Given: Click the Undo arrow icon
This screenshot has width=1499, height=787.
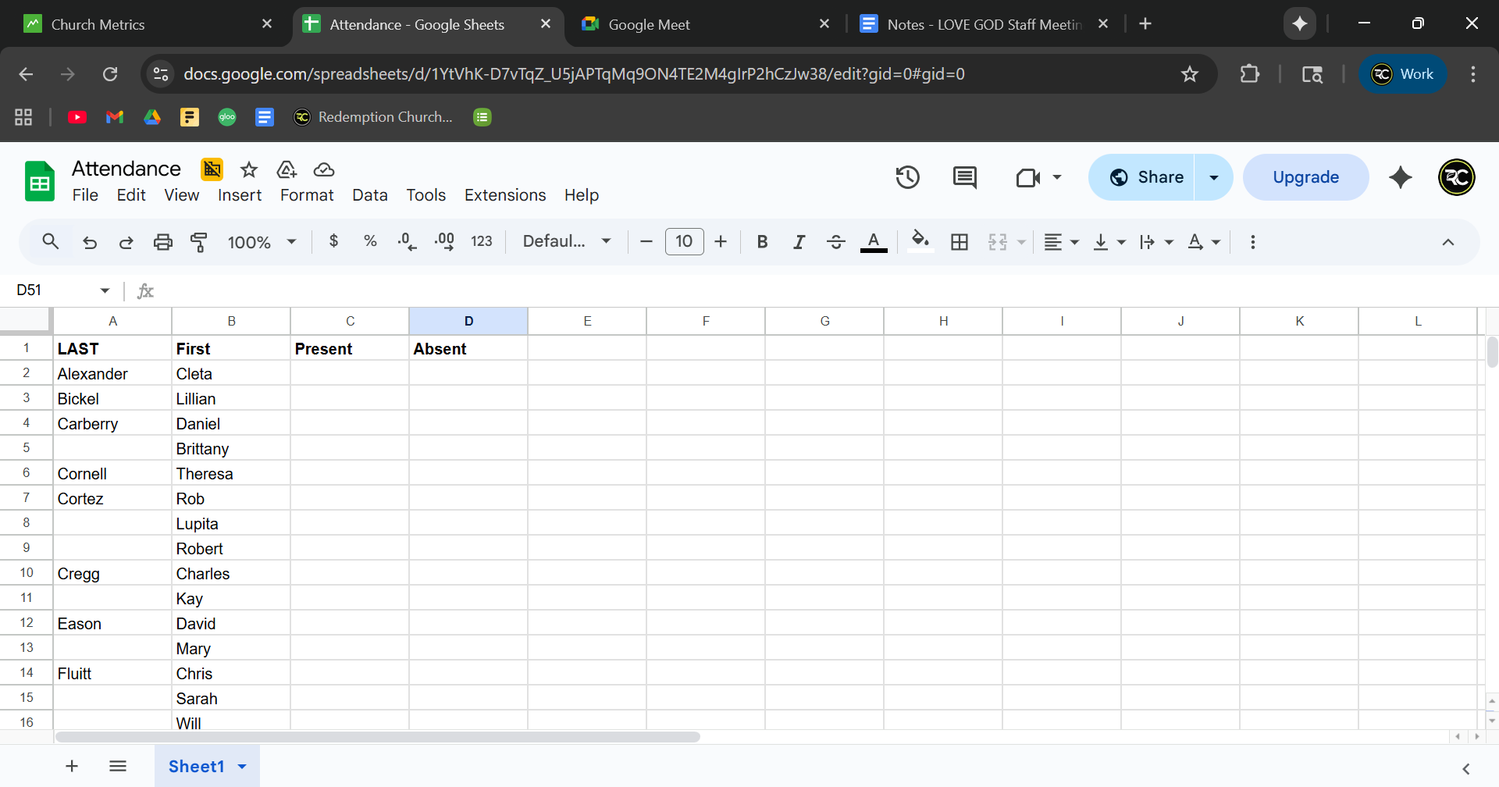Looking at the screenshot, I should coord(90,242).
